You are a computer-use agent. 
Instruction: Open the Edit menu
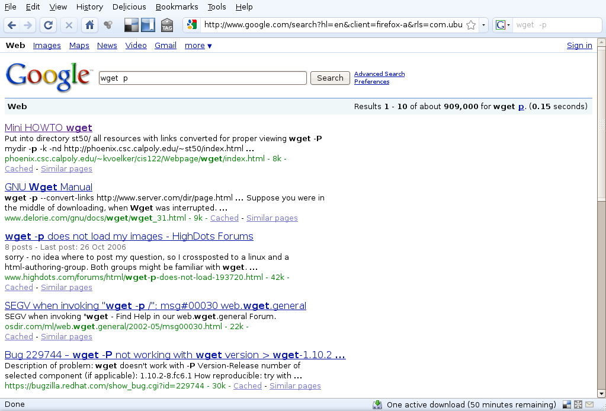pos(33,7)
